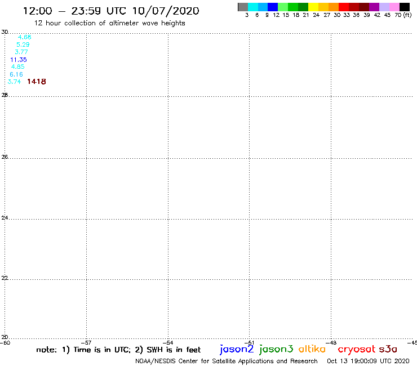Select the subtitle '12 hour collection of altimeter wave heights'
Viewport: 417px width, 366px height.
click(109, 24)
